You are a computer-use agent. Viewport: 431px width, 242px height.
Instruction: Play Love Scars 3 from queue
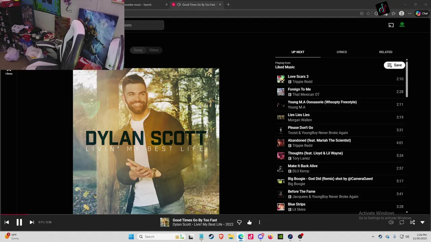[340, 79]
